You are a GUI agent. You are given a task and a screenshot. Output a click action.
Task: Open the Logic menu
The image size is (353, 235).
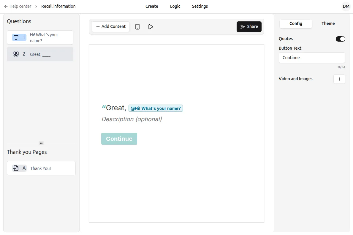[175, 6]
